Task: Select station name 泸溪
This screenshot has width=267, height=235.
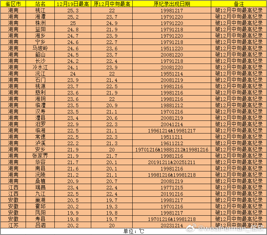Action: coord(40,143)
